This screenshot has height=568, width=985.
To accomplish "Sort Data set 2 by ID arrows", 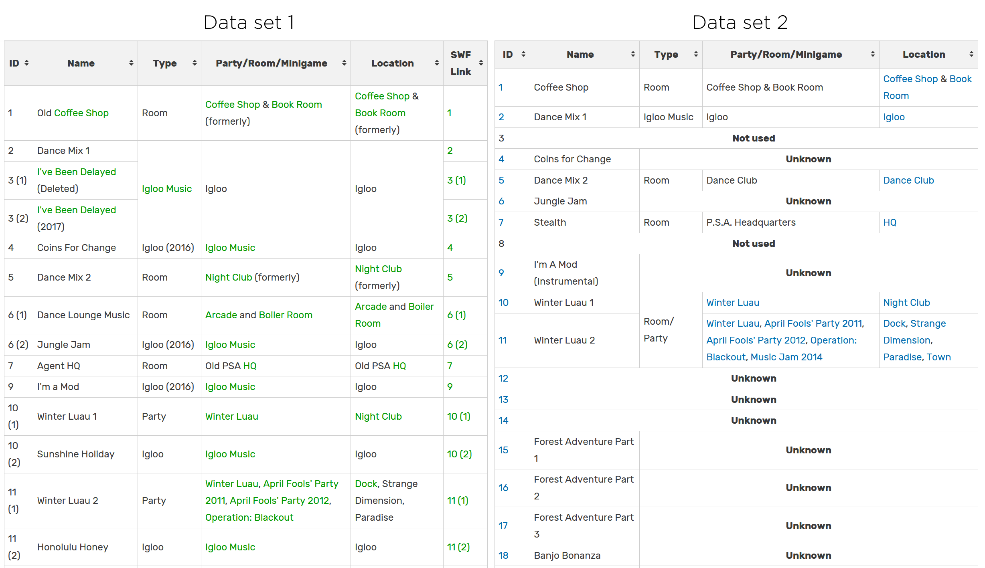I will pos(523,54).
